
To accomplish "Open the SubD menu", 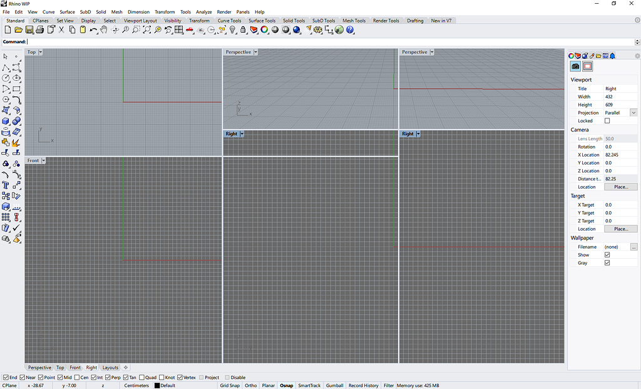I will click(x=86, y=11).
